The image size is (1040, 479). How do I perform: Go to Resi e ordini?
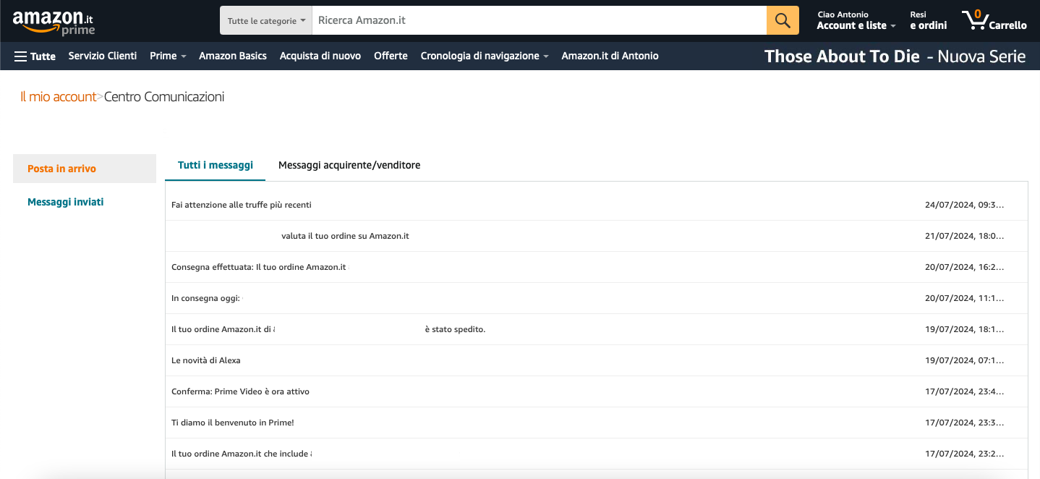coord(928,20)
